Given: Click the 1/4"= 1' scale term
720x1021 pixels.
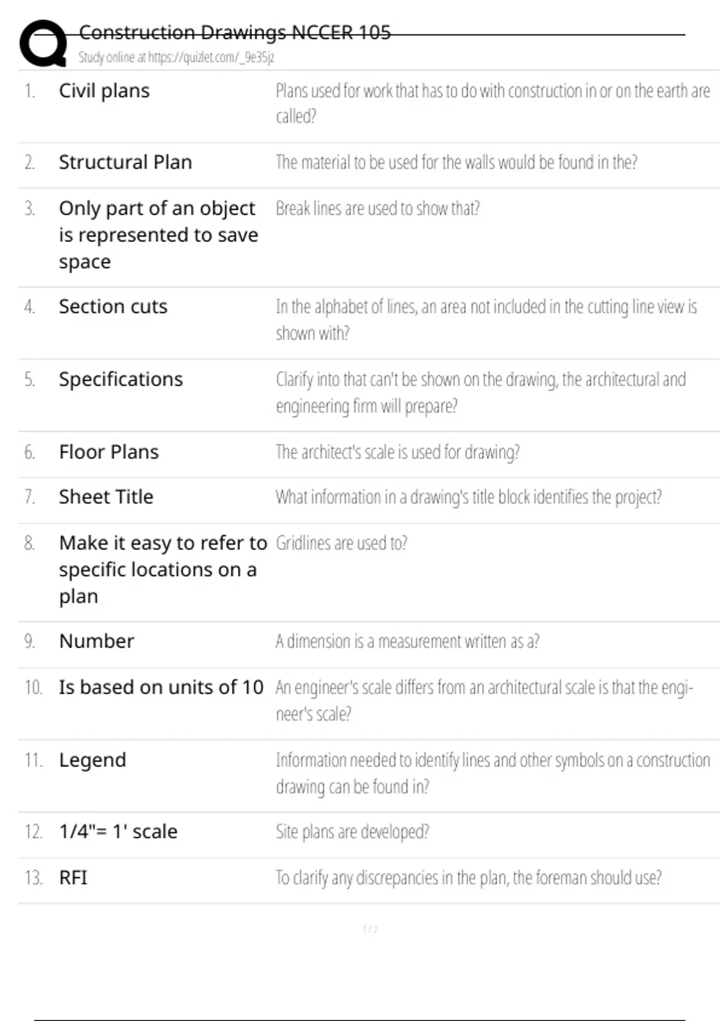Looking at the screenshot, I should pyautogui.click(x=118, y=832).
